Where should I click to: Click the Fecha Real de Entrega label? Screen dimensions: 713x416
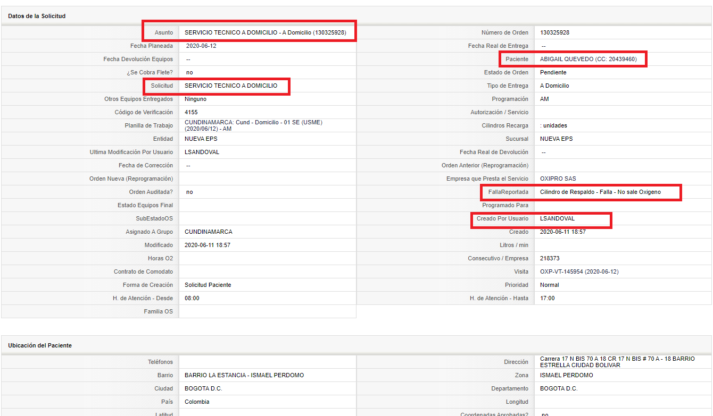499,46
